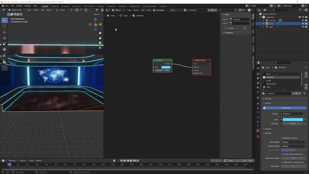Click the viewport zoom magnifier icon
The width and height of the screenshot is (309, 174).
(100, 33)
